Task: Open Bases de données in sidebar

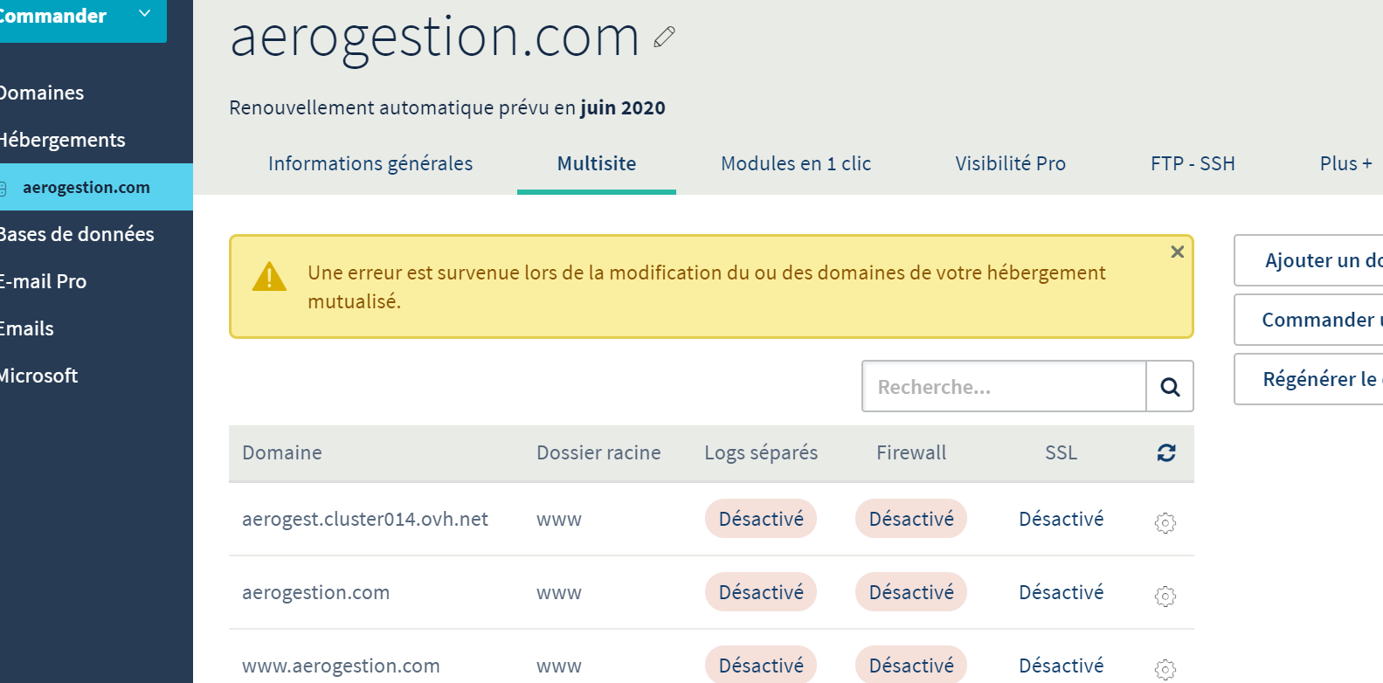Action: [77, 234]
